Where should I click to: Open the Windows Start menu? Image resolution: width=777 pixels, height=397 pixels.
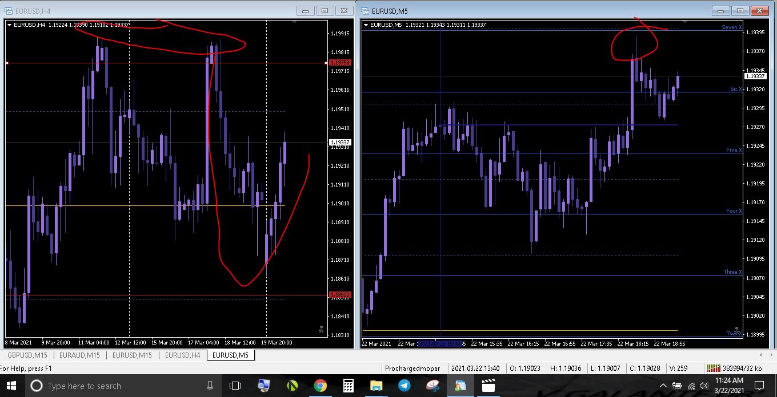coord(12,386)
